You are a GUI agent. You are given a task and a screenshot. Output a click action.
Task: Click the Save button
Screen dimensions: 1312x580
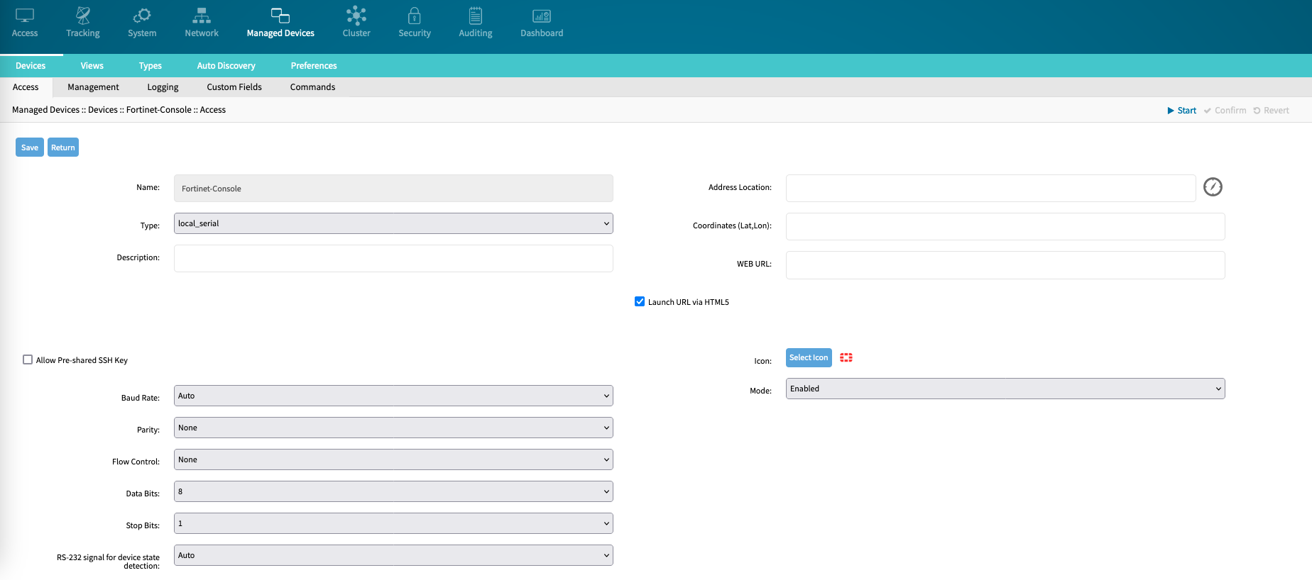click(x=30, y=147)
